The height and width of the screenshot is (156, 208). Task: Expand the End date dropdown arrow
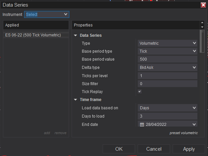194,125
